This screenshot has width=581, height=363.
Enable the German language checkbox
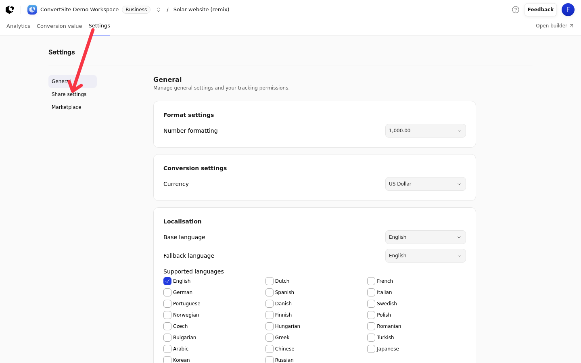click(167, 292)
